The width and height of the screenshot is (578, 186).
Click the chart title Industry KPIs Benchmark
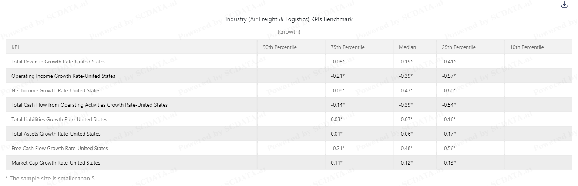pyautogui.click(x=289, y=19)
